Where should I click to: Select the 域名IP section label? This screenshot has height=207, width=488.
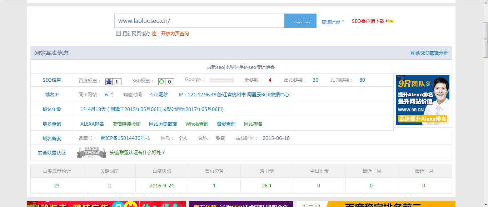[x=52, y=94]
